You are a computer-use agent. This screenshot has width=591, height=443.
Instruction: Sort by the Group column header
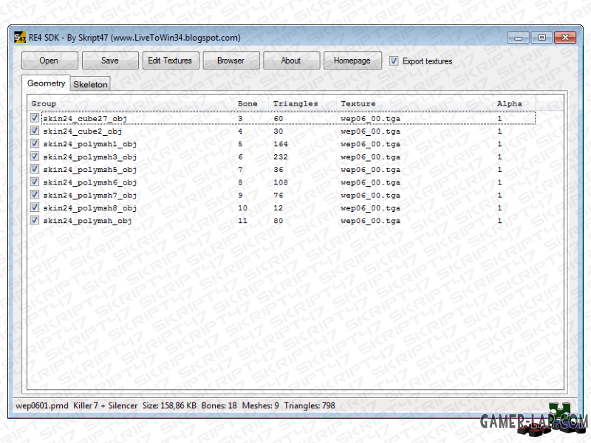click(131, 103)
